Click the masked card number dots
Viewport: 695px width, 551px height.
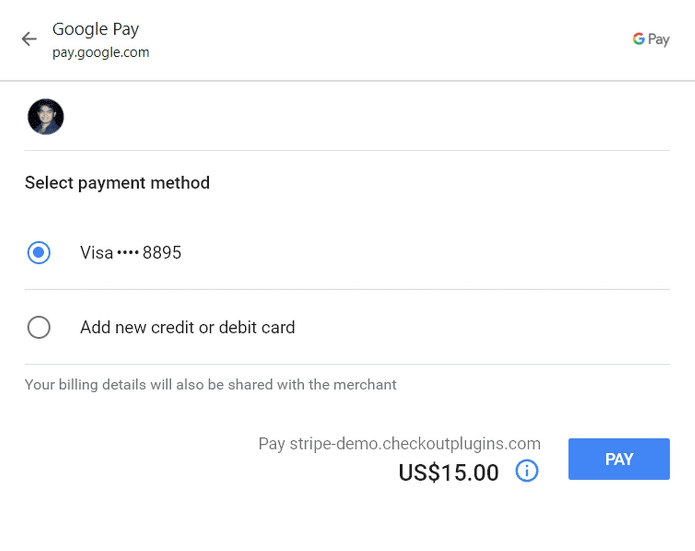coord(128,253)
